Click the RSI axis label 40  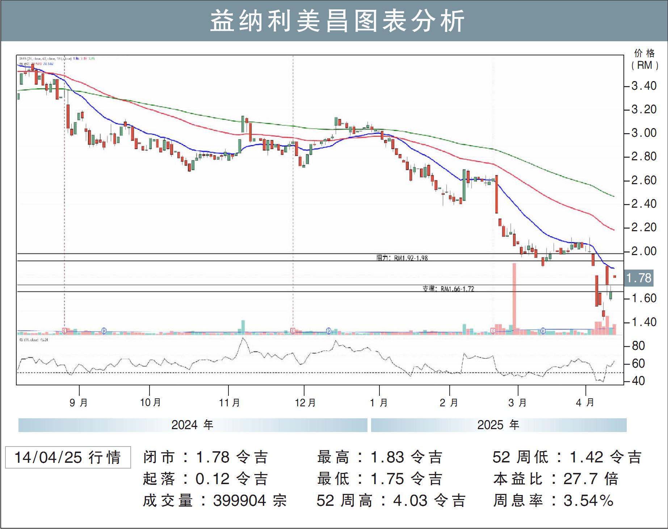(x=638, y=381)
